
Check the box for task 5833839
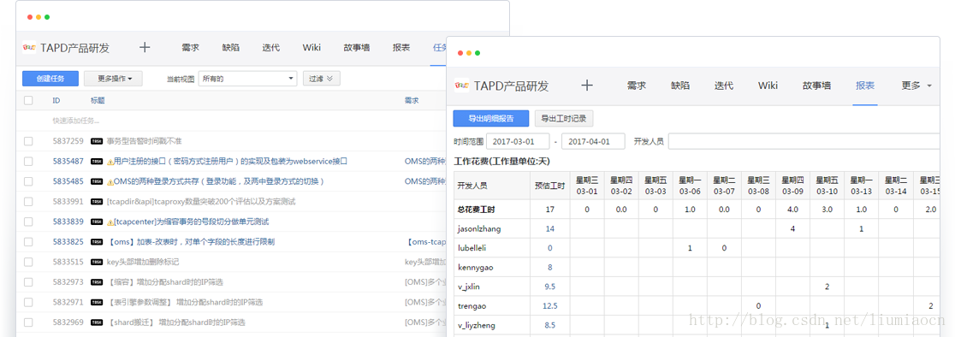(x=28, y=222)
